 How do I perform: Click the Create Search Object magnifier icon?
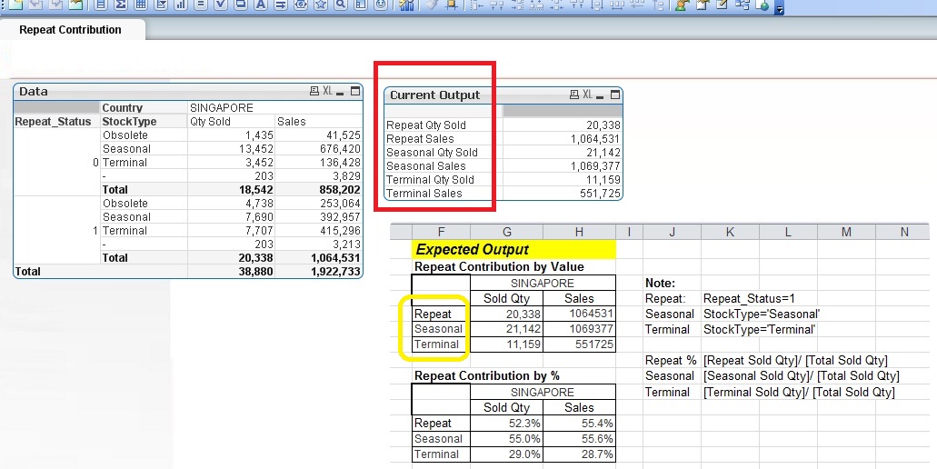pos(341,5)
